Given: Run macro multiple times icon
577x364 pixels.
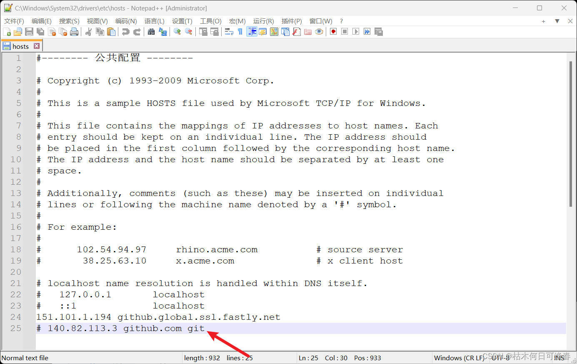Looking at the screenshot, I should click(x=367, y=32).
